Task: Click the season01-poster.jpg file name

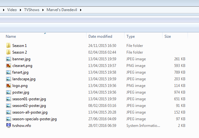Action: (x=29, y=99)
